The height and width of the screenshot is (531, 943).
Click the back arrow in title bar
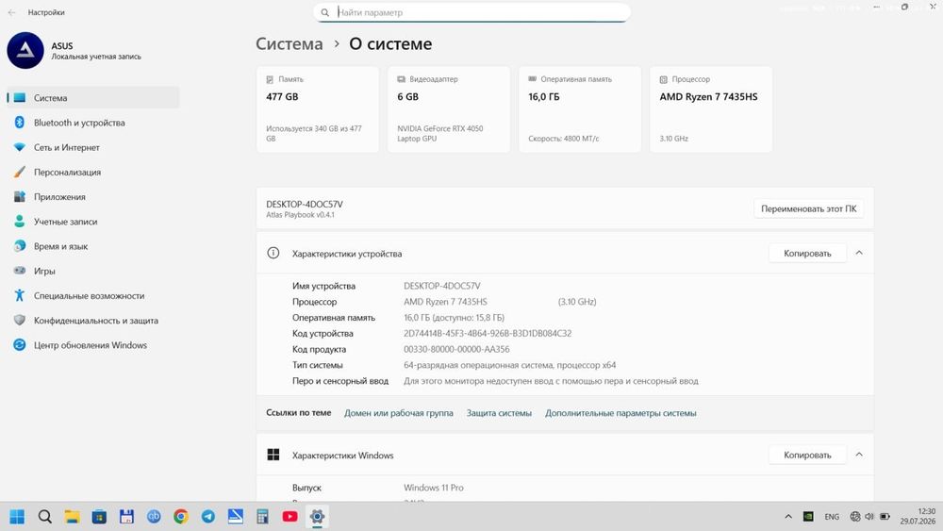(x=11, y=12)
